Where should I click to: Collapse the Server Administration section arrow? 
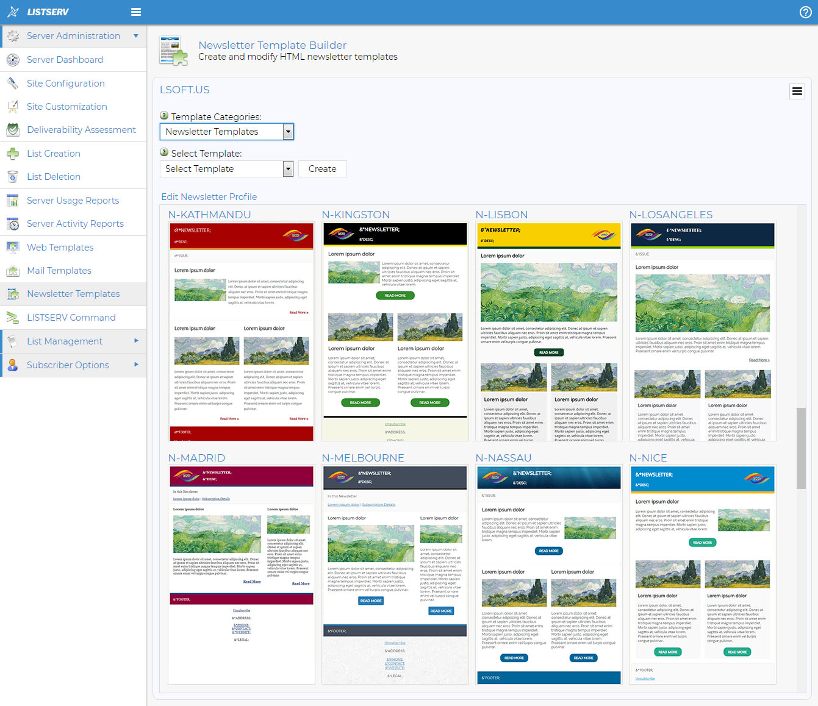pyautogui.click(x=136, y=36)
